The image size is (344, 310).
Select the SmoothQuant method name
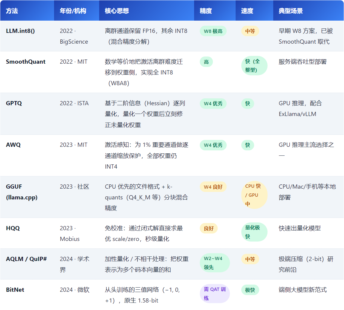tap(26, 62)
